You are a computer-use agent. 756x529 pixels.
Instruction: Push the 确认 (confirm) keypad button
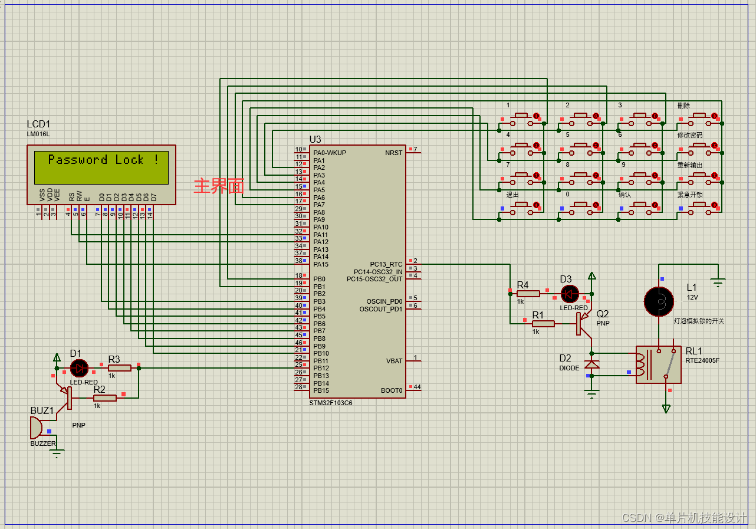639,208
